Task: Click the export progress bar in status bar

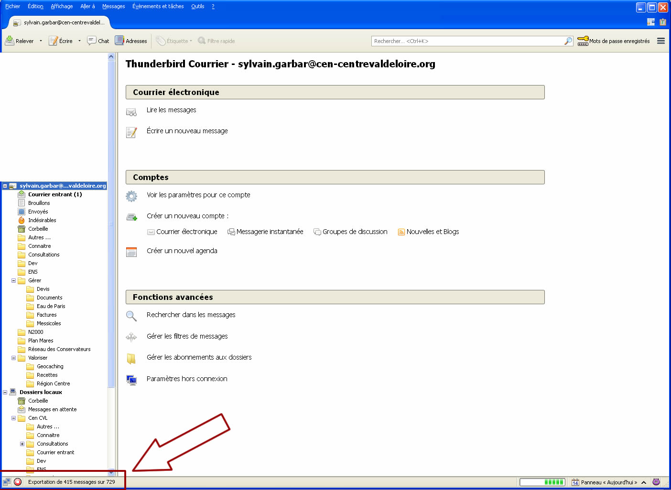Action: pos(542,482)
